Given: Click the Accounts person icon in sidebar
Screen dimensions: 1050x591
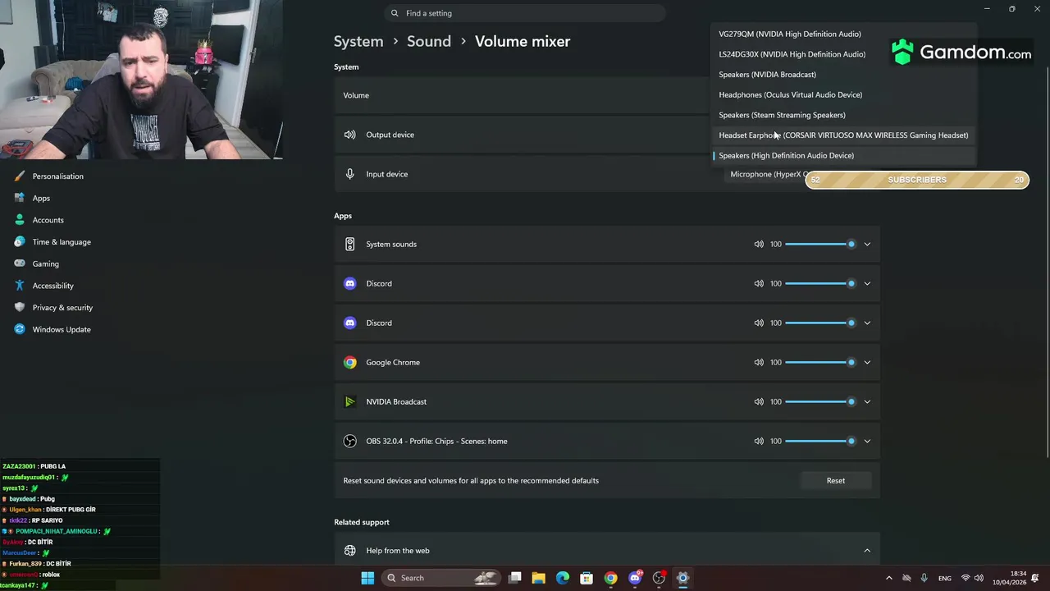Looking at the screenshot, I should [x=19, y=220].
